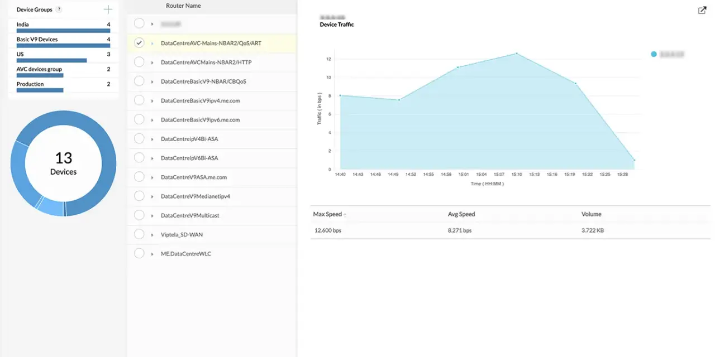715x357 pixels.
Task: Check DataCentreV9ASA.me.com row checkbox
Action: pyautogui.click(x=139, y=177)
